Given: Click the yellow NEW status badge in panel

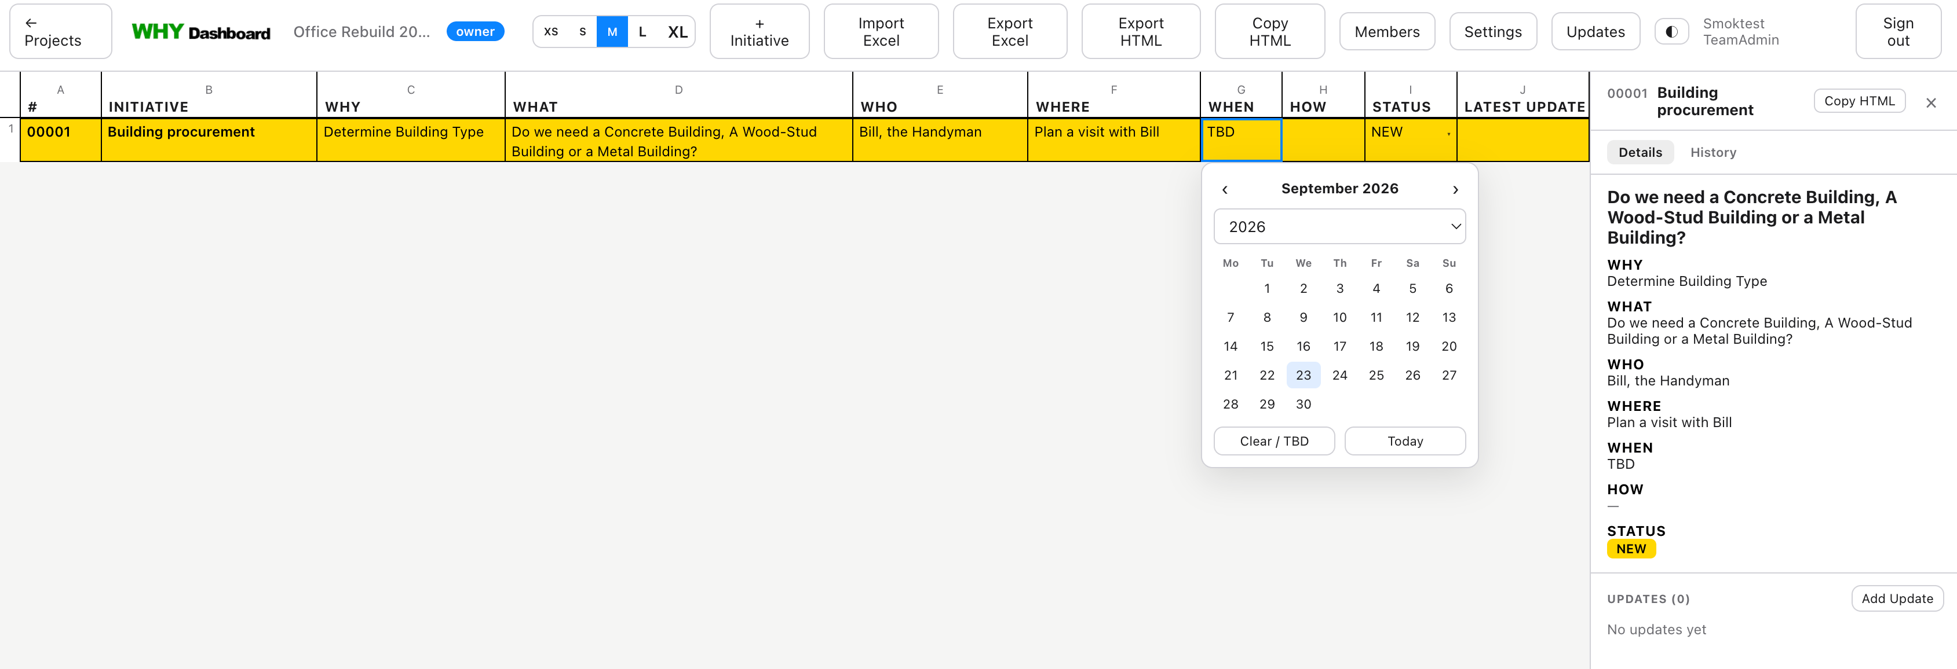Looking at the screenshot, I should click(1630, 549).
